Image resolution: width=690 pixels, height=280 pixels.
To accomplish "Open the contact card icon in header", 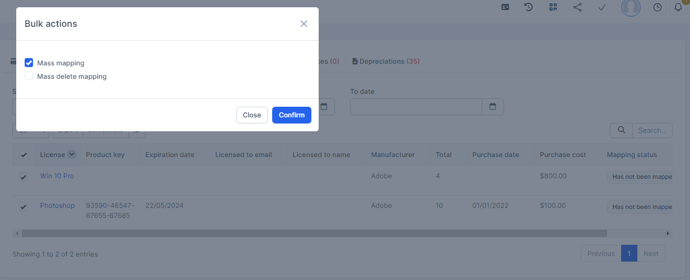I will 505,7.
